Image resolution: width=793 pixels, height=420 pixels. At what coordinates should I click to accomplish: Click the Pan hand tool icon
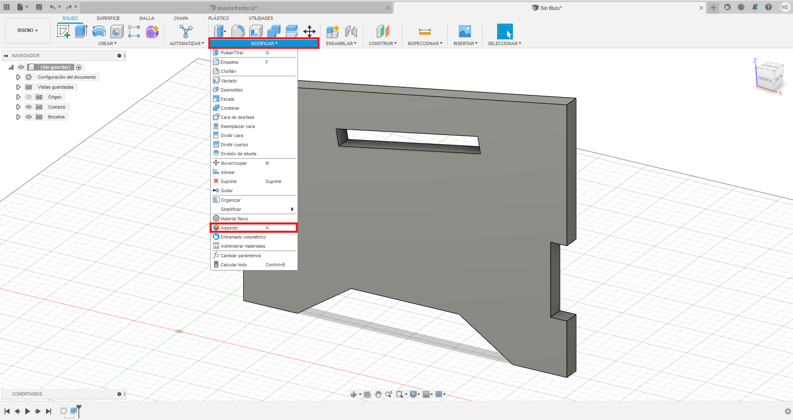tap(378, 394)
